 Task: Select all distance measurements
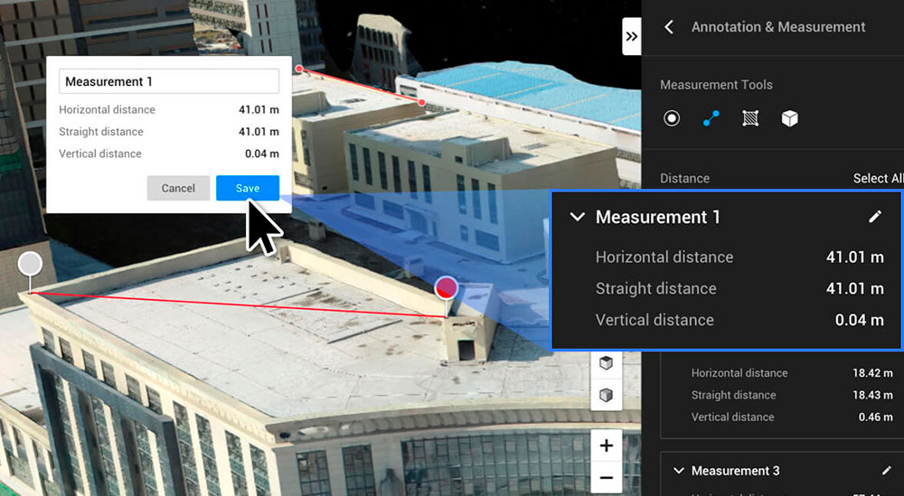pos(878,179)
